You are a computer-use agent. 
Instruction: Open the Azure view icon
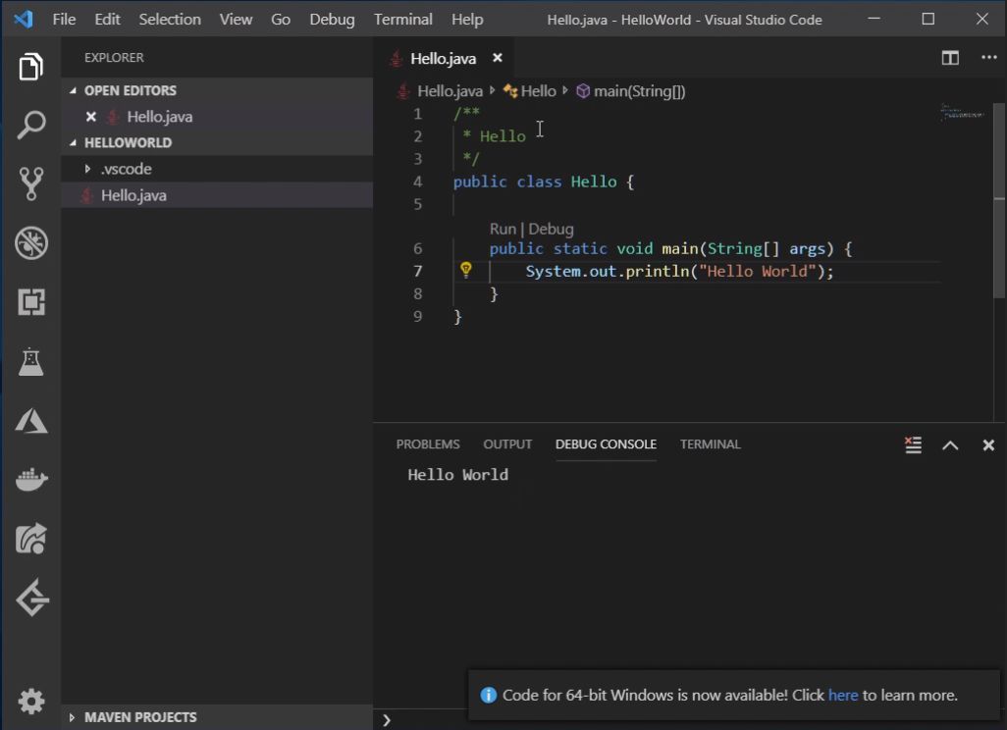click(31, 421)
